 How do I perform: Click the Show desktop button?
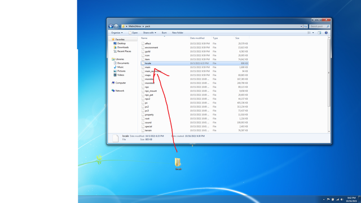pos(360,199)
